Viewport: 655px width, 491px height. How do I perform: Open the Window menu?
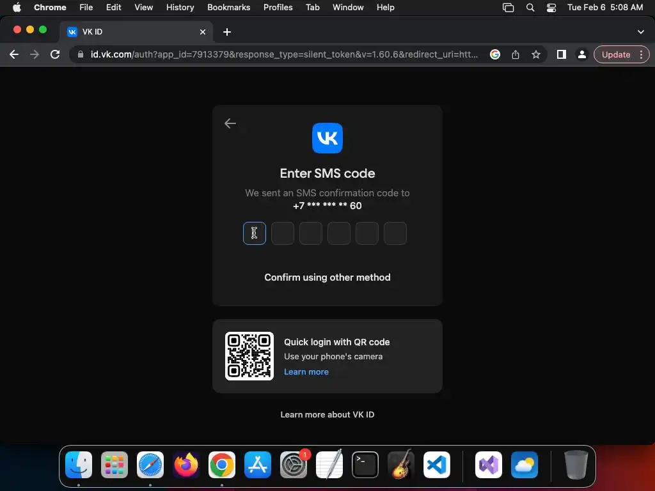(x=348, y=7)
